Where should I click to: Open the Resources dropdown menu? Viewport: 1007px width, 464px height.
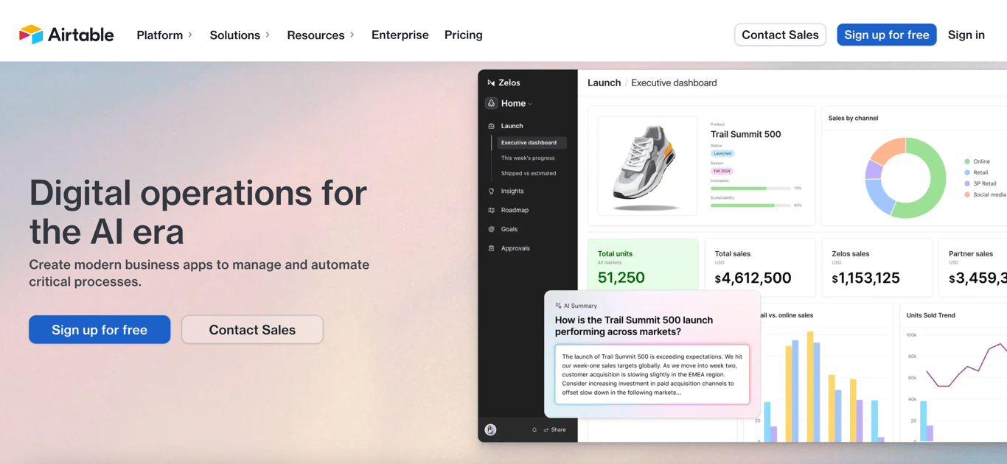pyautogui.click(x=321, y=35)
